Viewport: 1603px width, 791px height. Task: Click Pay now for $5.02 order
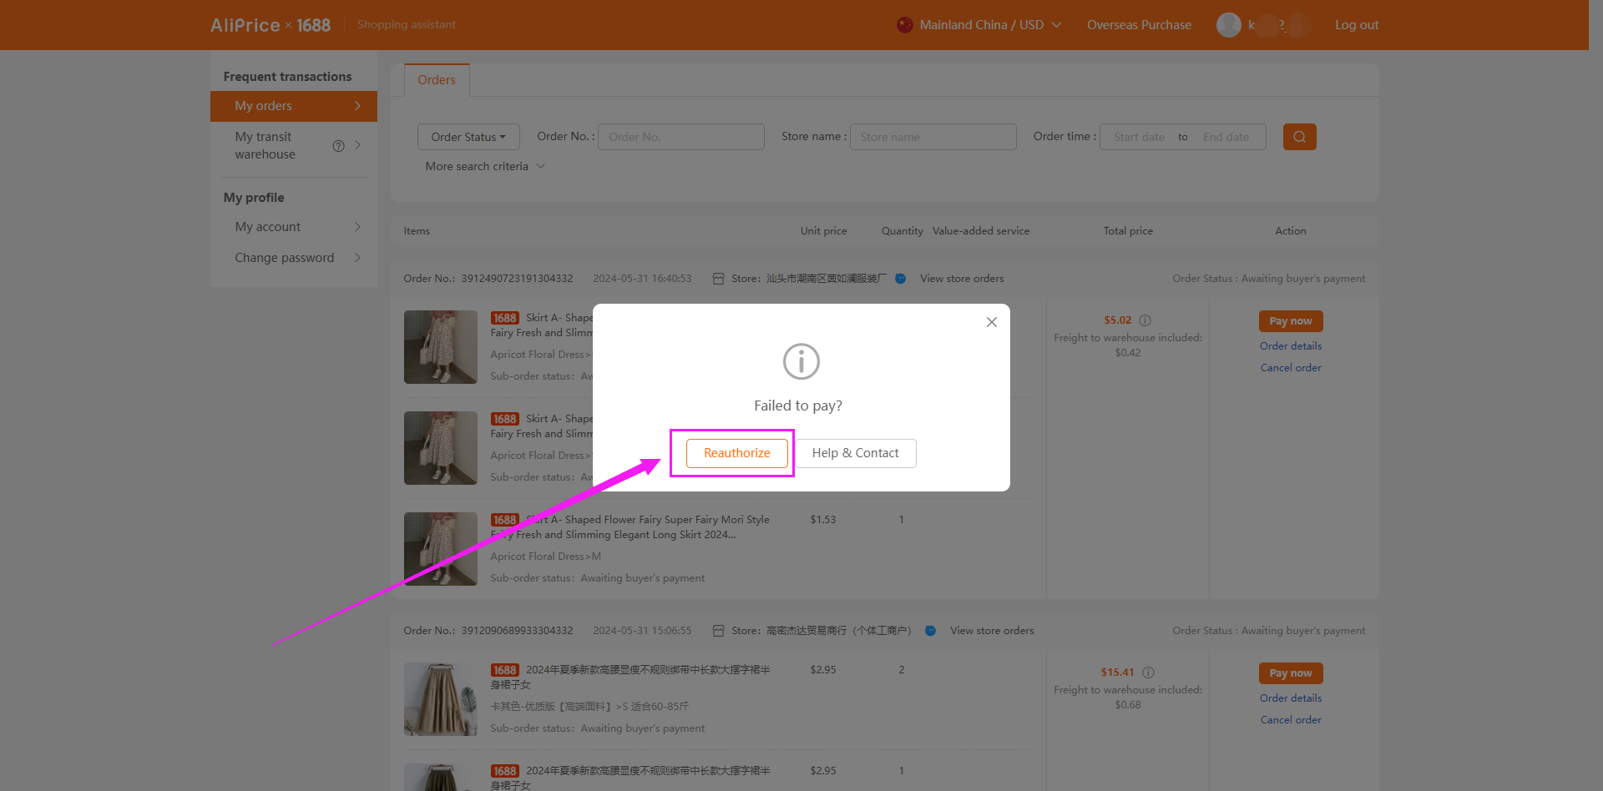click(x=1290, y=321)
